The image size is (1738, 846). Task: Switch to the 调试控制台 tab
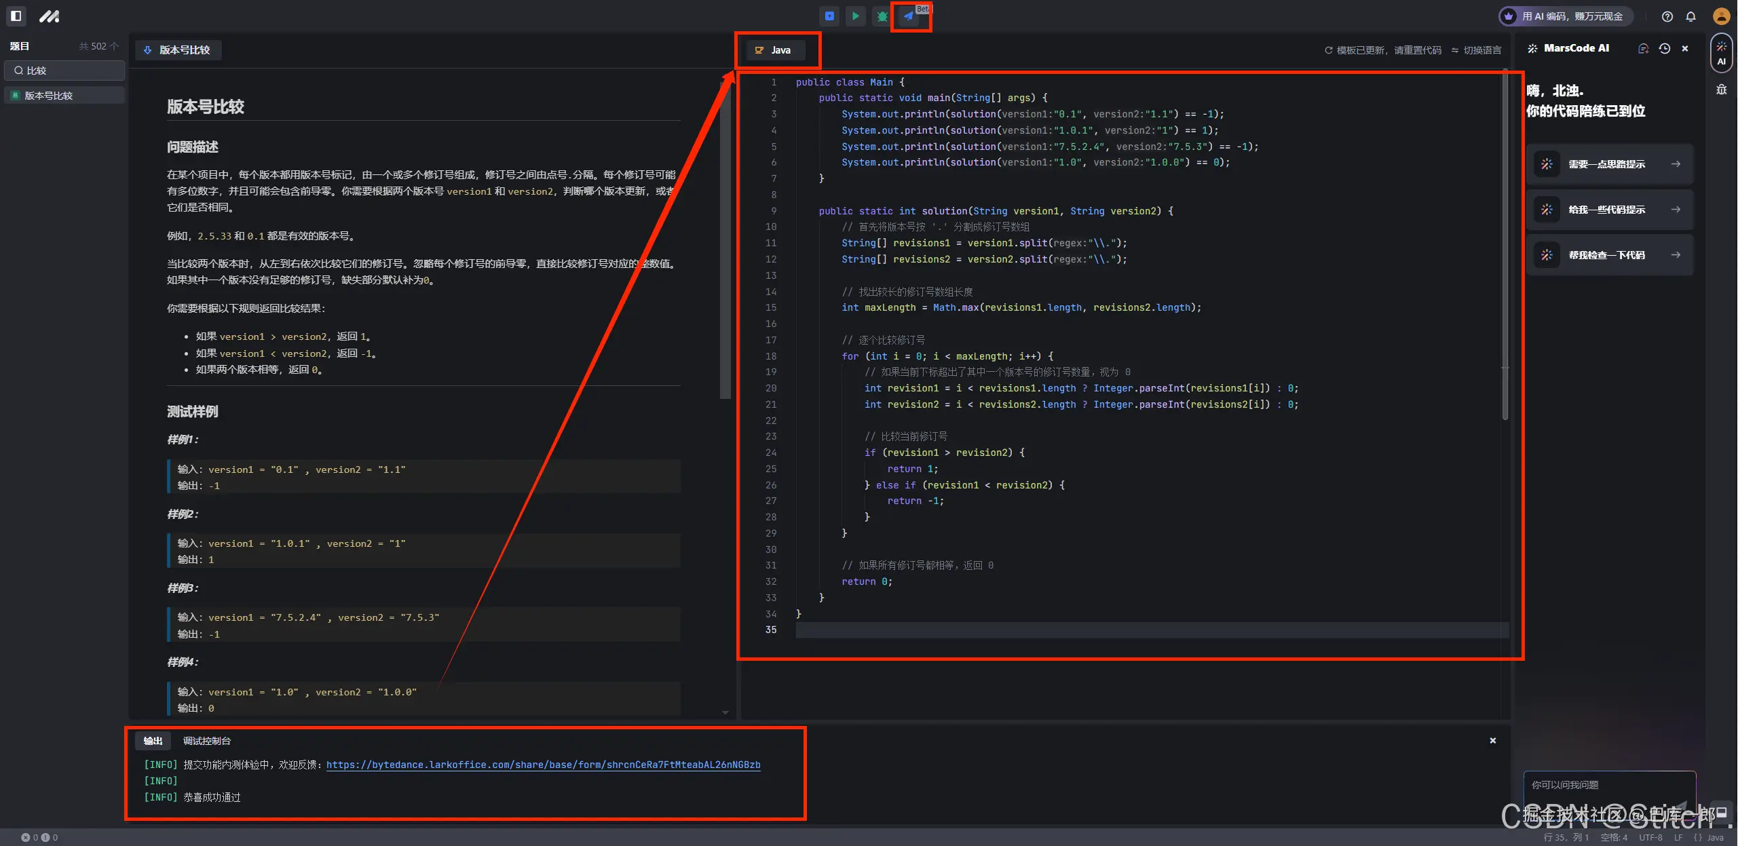click(206, 741)
